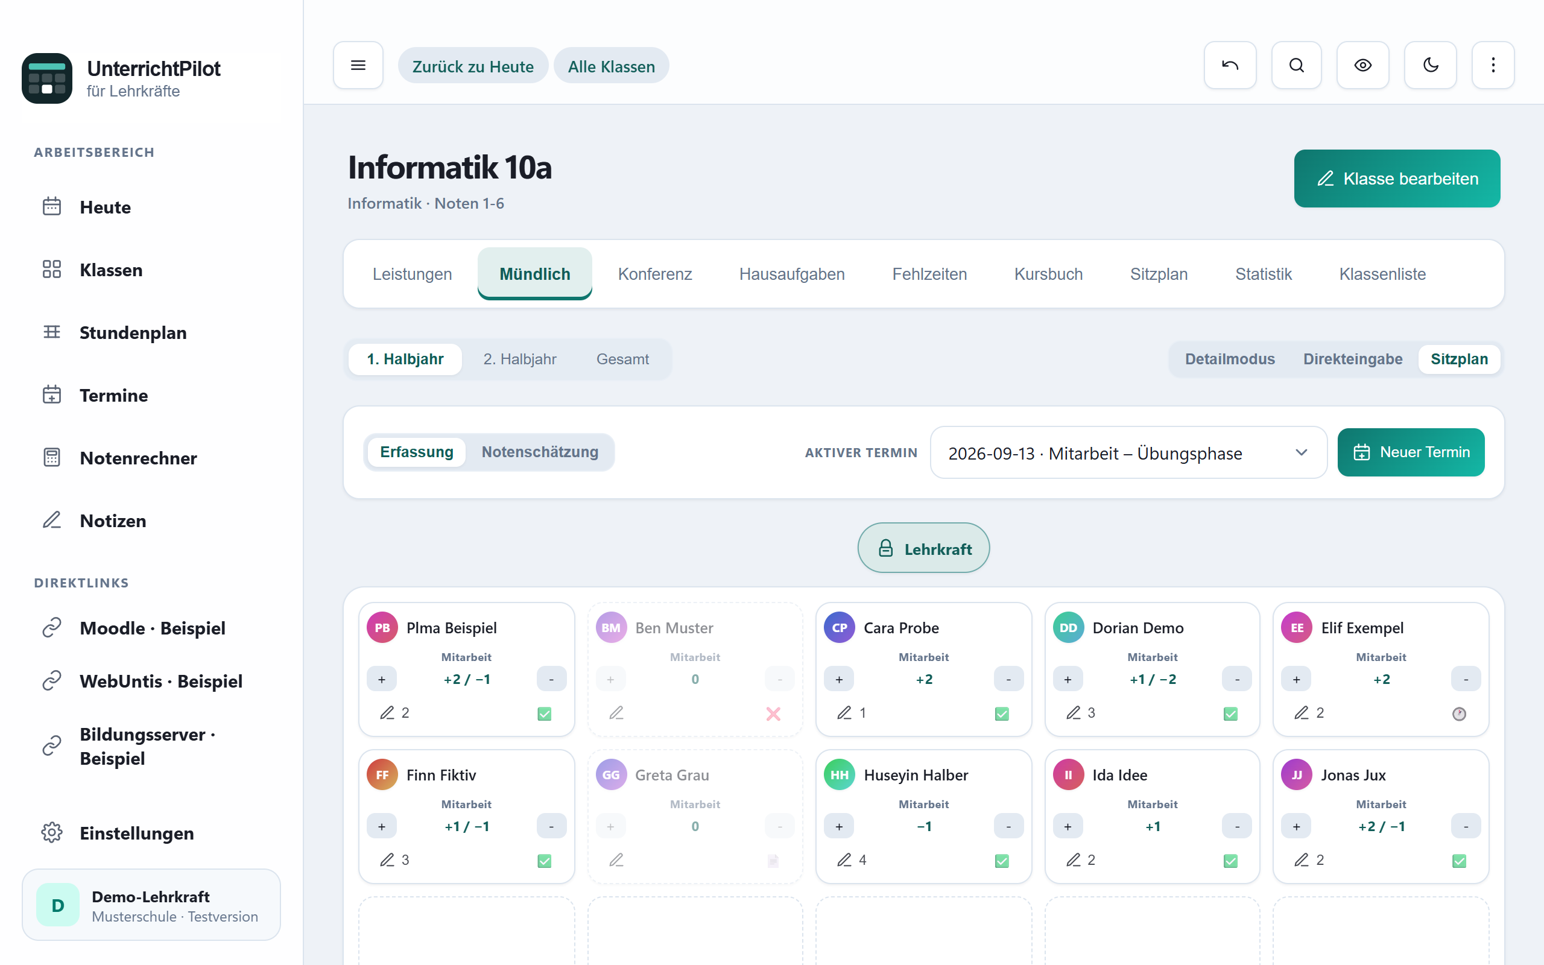
Task: Increase Mitarbeit plus for Dorian Demo
Action: (x=1068, y=679)
